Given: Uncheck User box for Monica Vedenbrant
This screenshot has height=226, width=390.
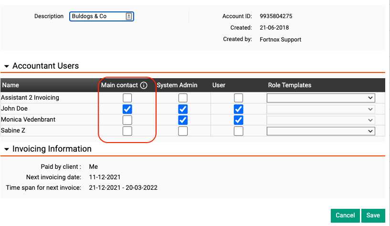Looking at the screenshot, I should click(x=239, y=120).
